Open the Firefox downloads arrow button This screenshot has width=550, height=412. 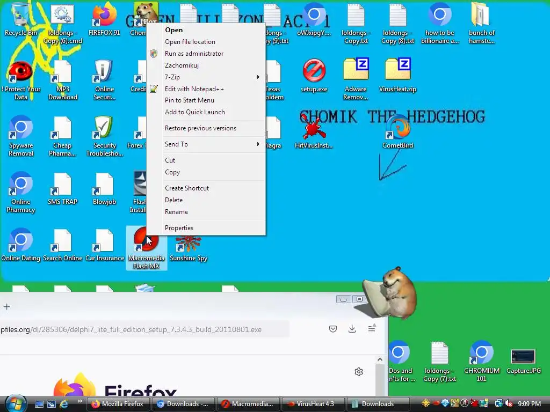click(x=352, y=329)
